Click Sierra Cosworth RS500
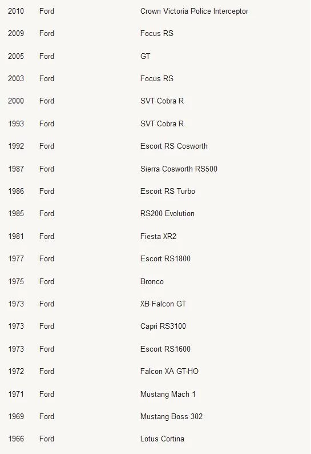The width and height of the screenshot is (311, 454). [x=179, y=169]
